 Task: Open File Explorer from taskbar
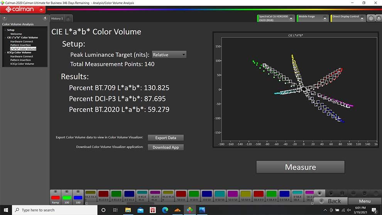click(128, 210)
